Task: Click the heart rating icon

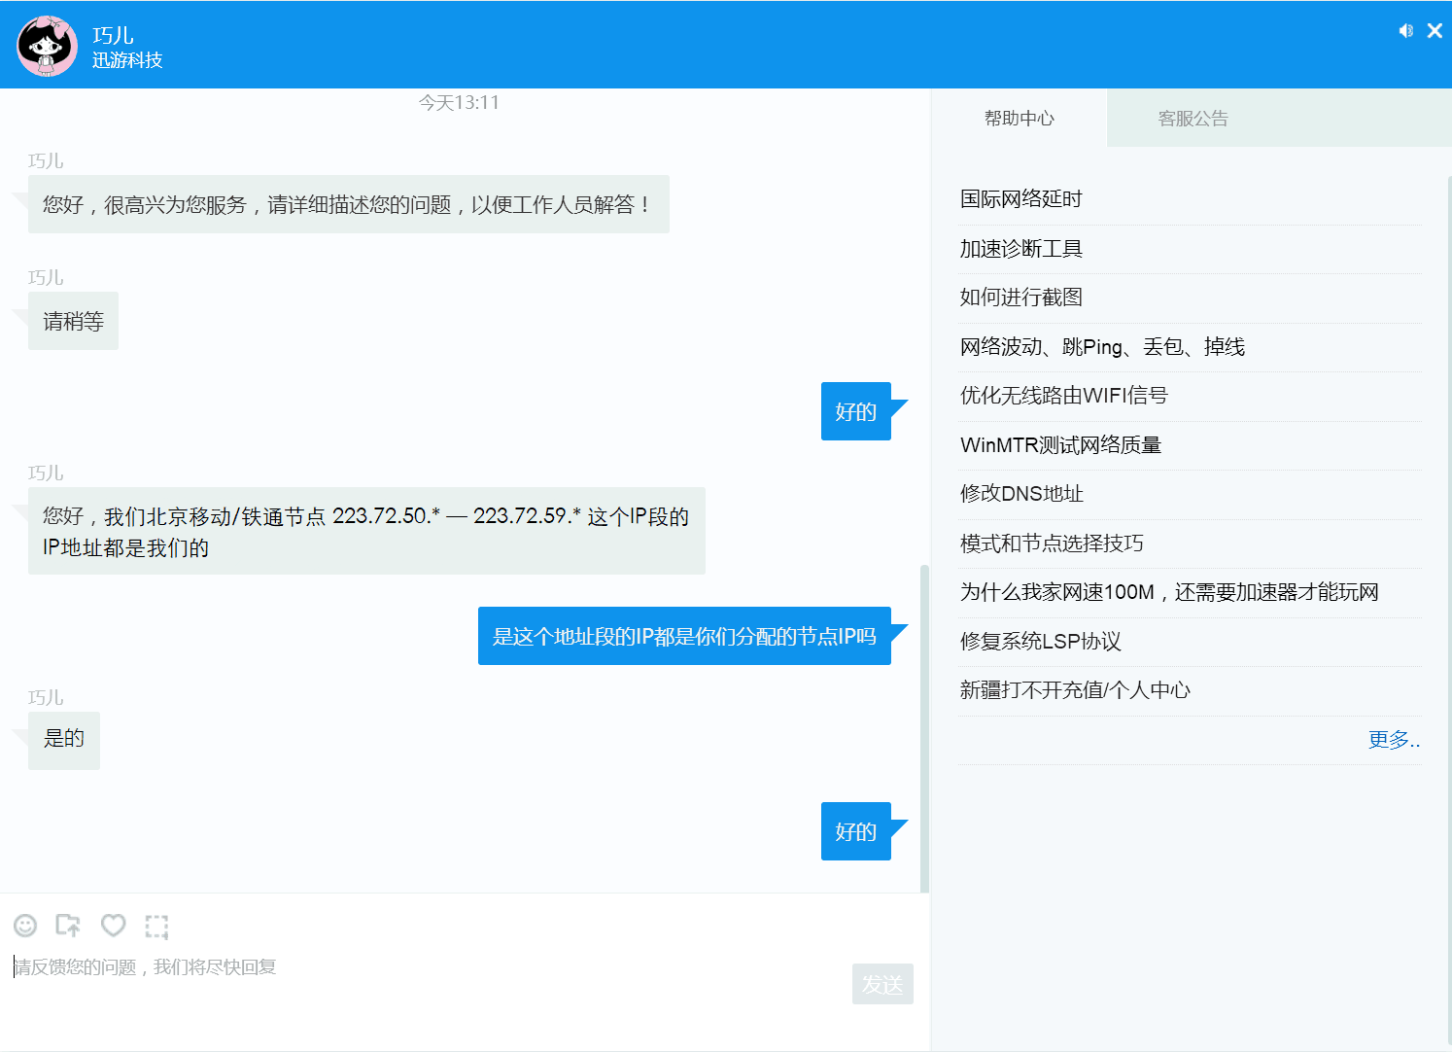Action: pos(113,926)
